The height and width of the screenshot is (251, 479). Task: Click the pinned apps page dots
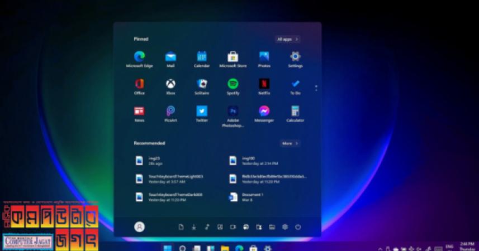(316, 88)
